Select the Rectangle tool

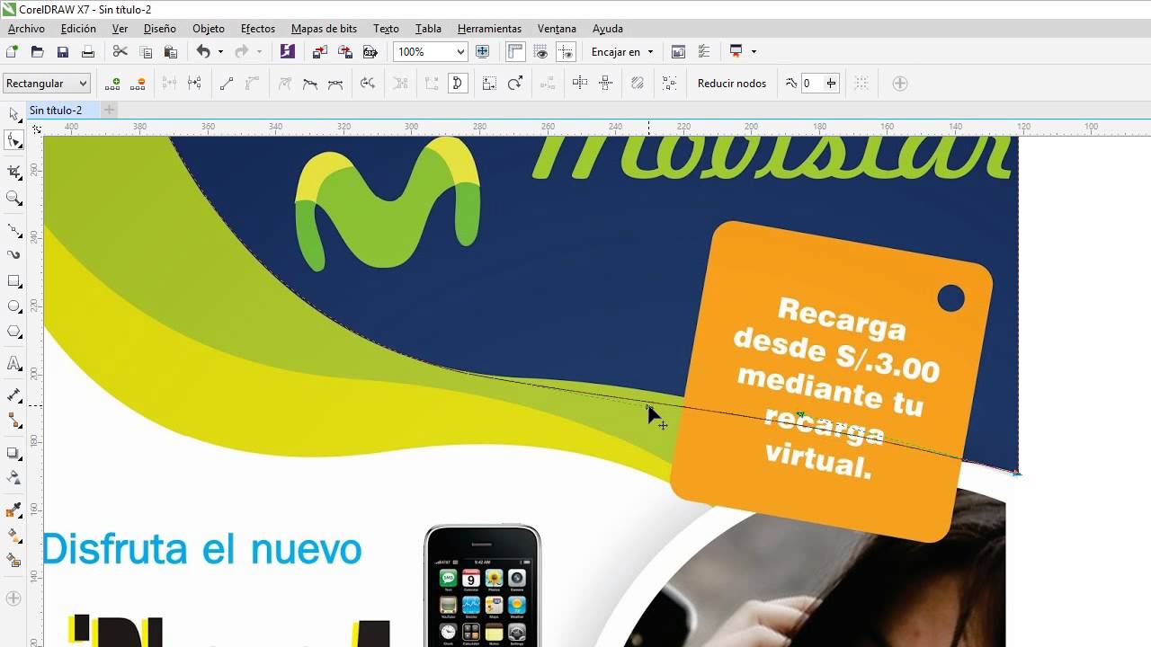coord(13,281)
